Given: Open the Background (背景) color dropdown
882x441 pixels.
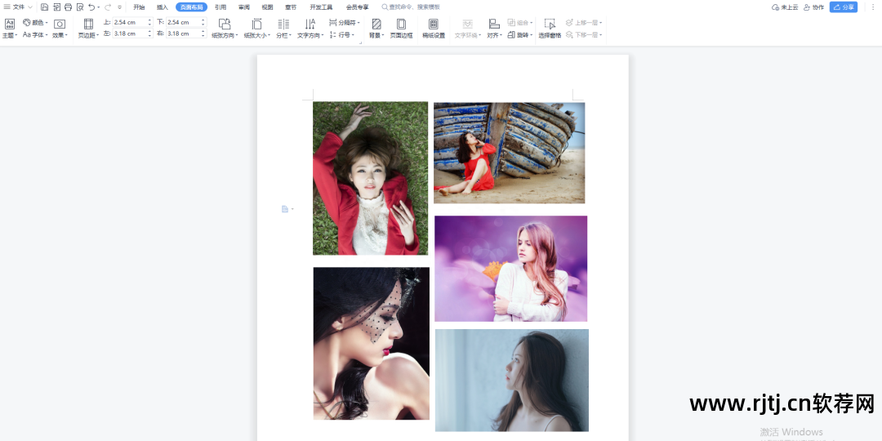Looking at the screenshot, I should pyautogui.click(x=376, y=29).
